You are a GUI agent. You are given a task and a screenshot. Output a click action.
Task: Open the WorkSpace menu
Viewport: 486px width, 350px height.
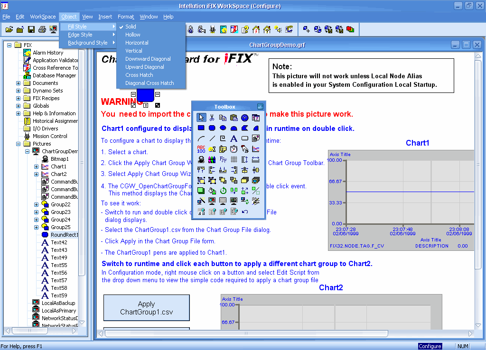tap(43, 17)
